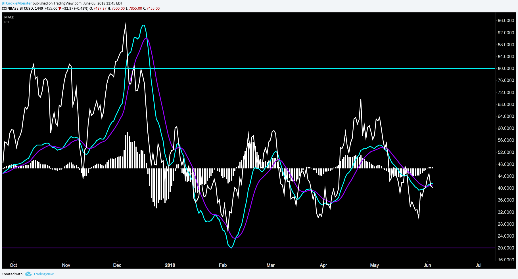This screenshot has height=279, width=518.
Task: Click the TradingView logo icon
Action: pos(28,274)
